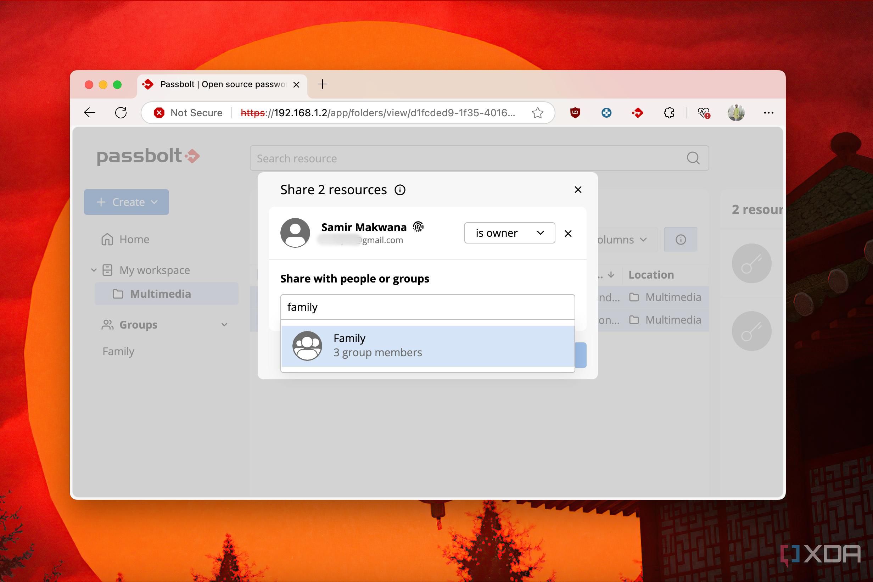The image size is (873, 582).
Task: Click the '3 group members' text
Action: pyautogui.click(x=377, y=352)
